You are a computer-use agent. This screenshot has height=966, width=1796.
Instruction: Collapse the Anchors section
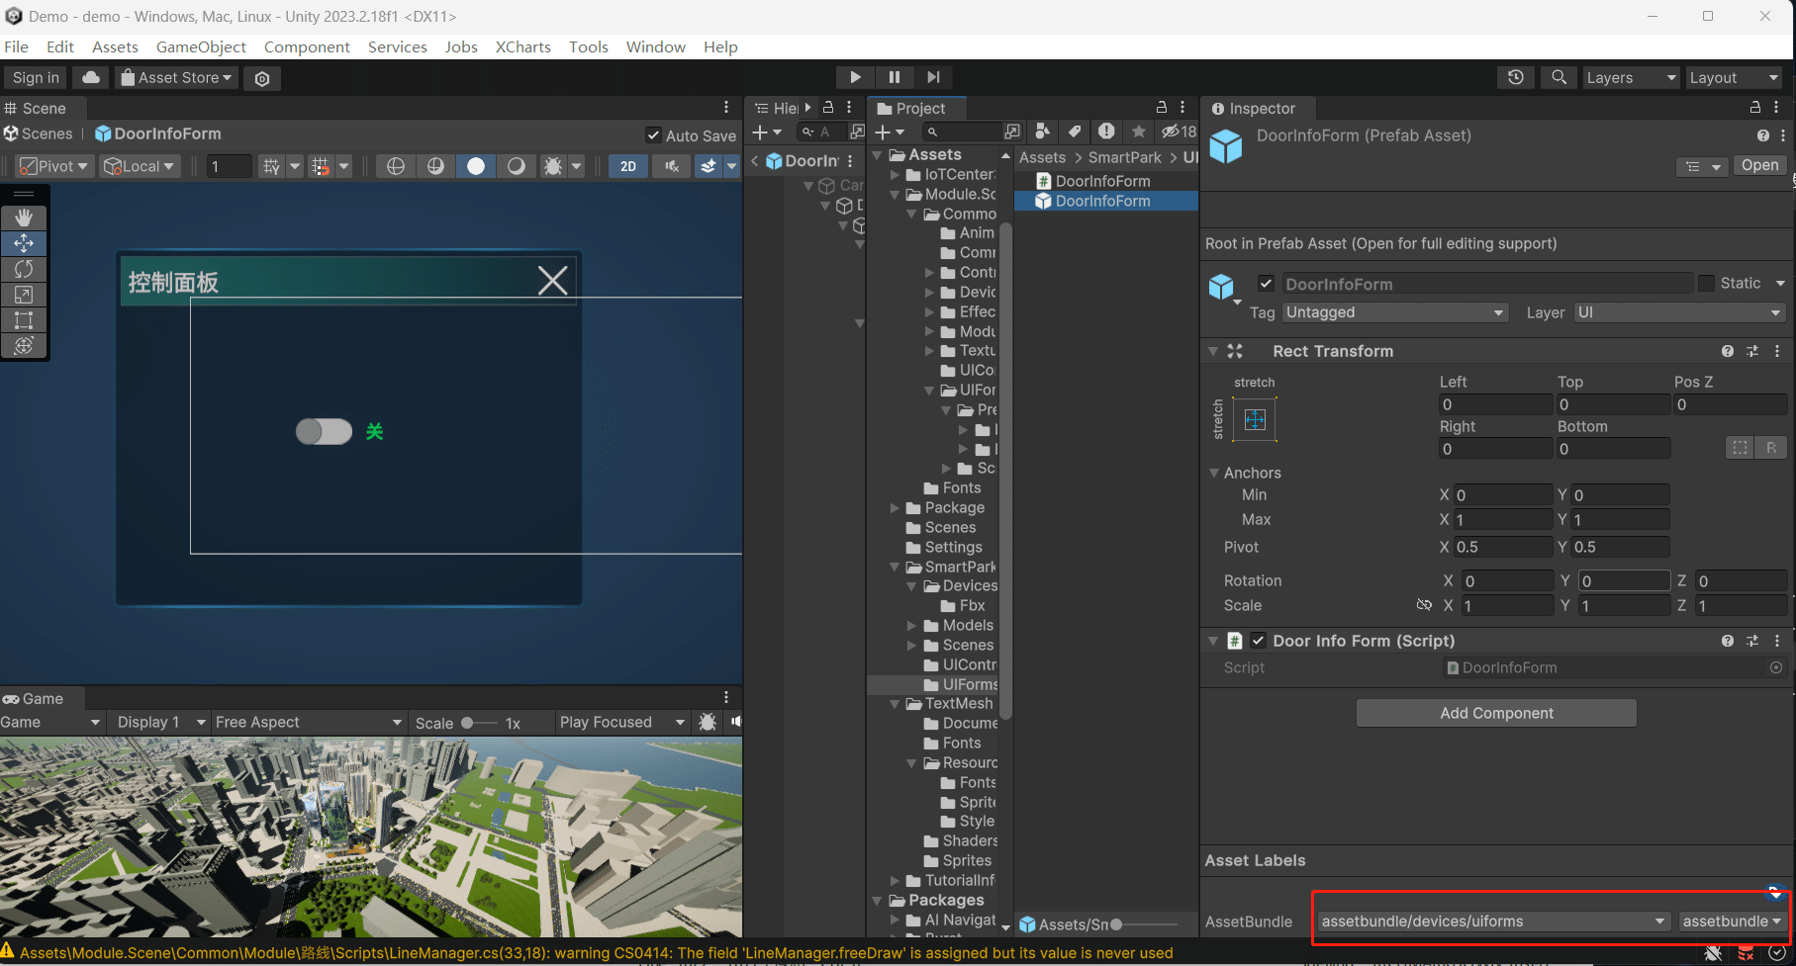tap(1214, 473)
